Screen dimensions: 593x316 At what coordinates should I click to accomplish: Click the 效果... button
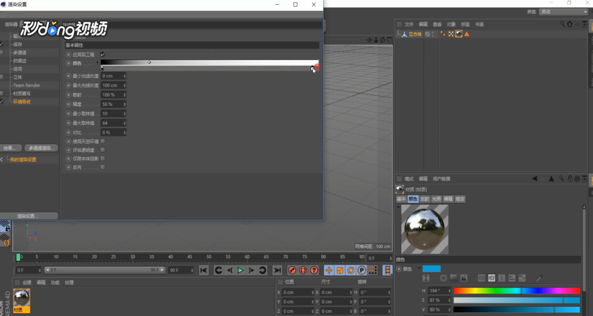click(x=10, y=148)
